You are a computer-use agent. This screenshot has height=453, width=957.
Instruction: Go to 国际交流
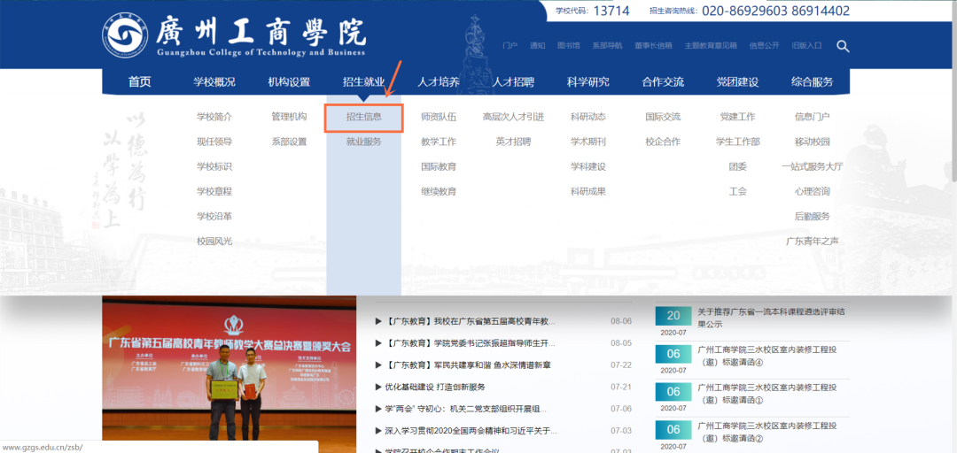(663, 117)
